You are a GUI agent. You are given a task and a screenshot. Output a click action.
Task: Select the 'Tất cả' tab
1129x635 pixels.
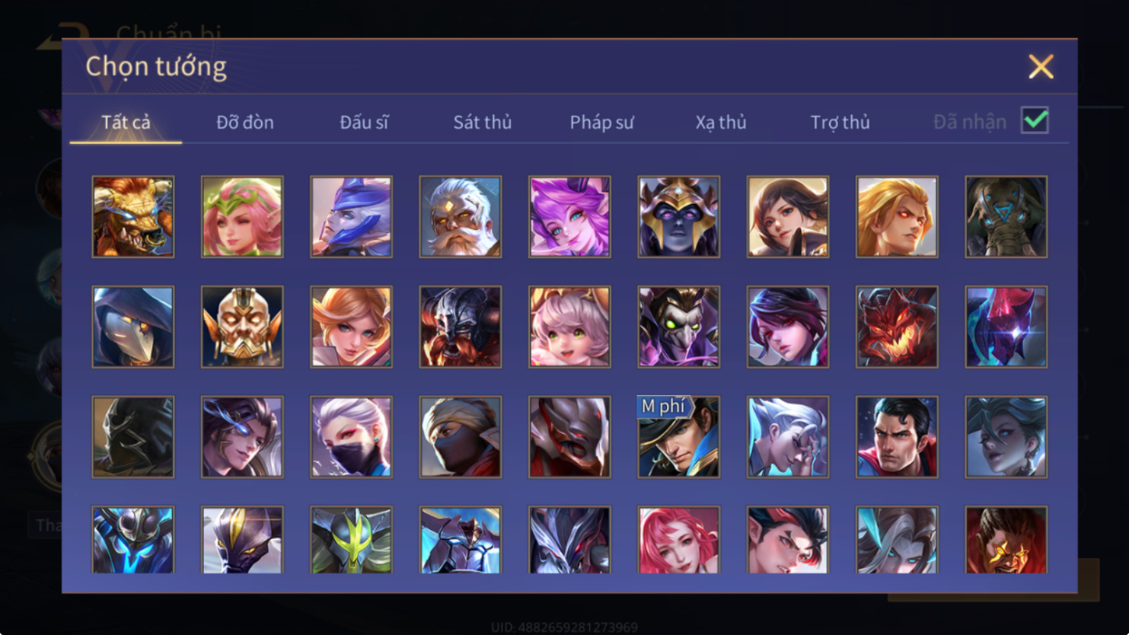pos(126,122)
